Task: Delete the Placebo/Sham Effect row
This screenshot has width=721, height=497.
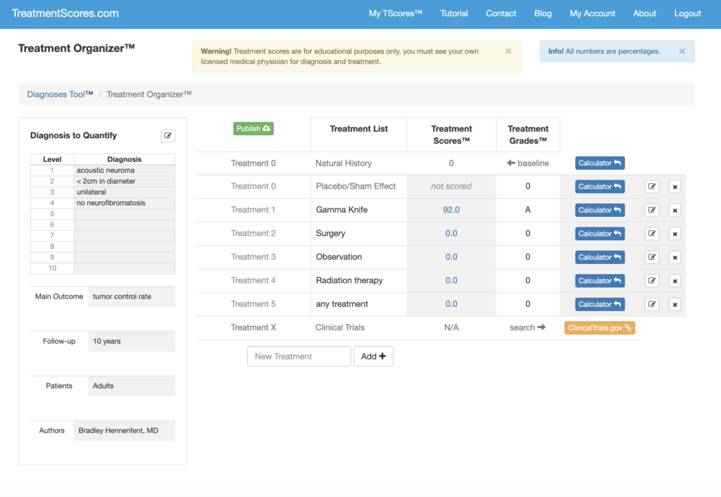Action: coord(675,187)
